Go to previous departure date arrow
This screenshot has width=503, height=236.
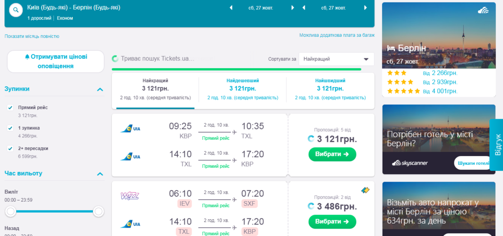(x=231, y=8)
